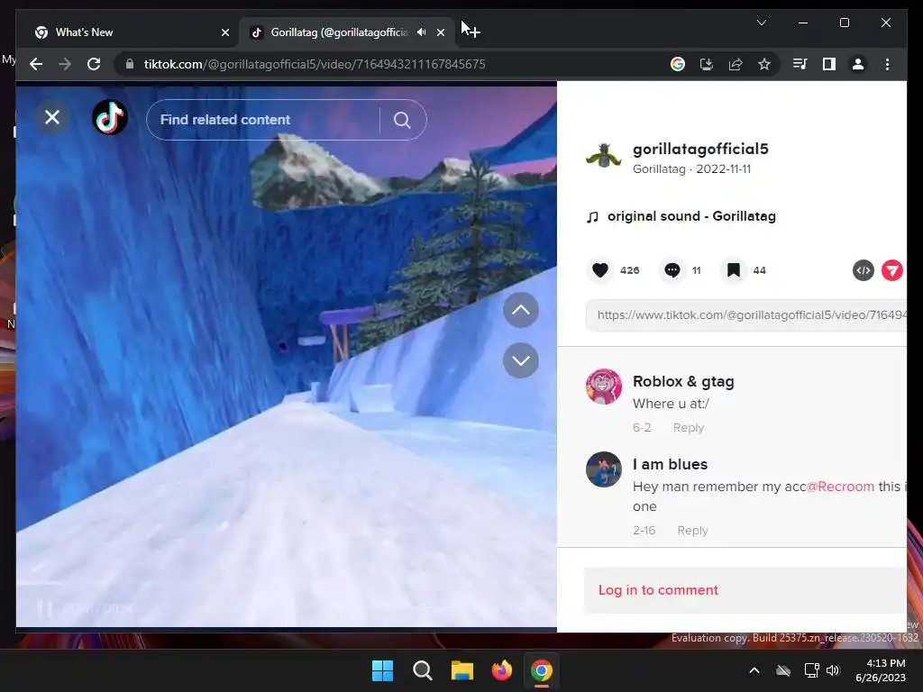The image size is (923, 692).
Task: Open original sound - Gorillatag link
Action: point(691,216)
